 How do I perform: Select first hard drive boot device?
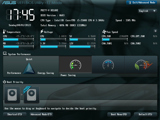[x=12, y=95]
